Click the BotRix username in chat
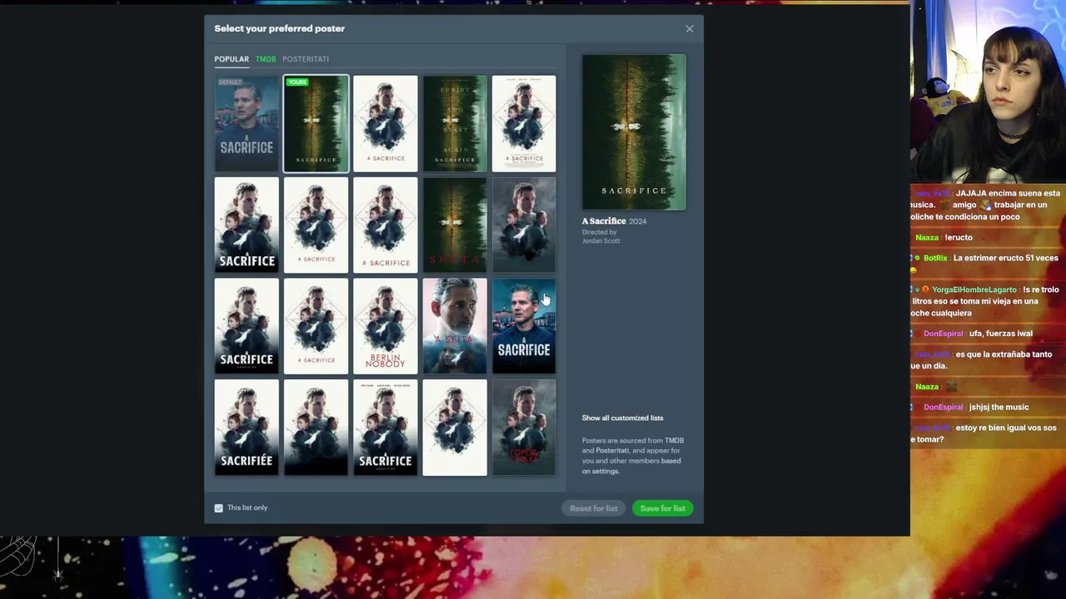The width and height of the screenshot is (1066, 599). (935, 258)
